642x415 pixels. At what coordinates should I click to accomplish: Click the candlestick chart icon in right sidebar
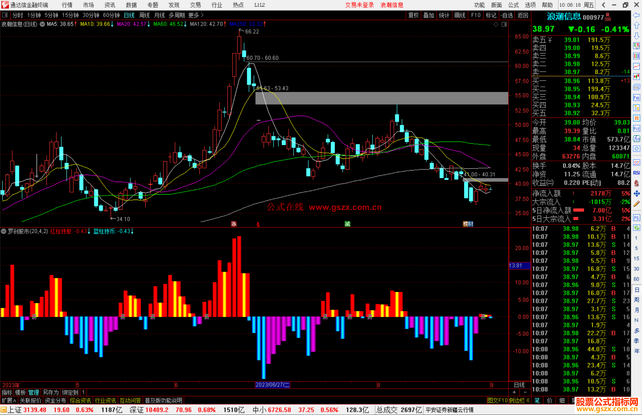coord(636,76)
